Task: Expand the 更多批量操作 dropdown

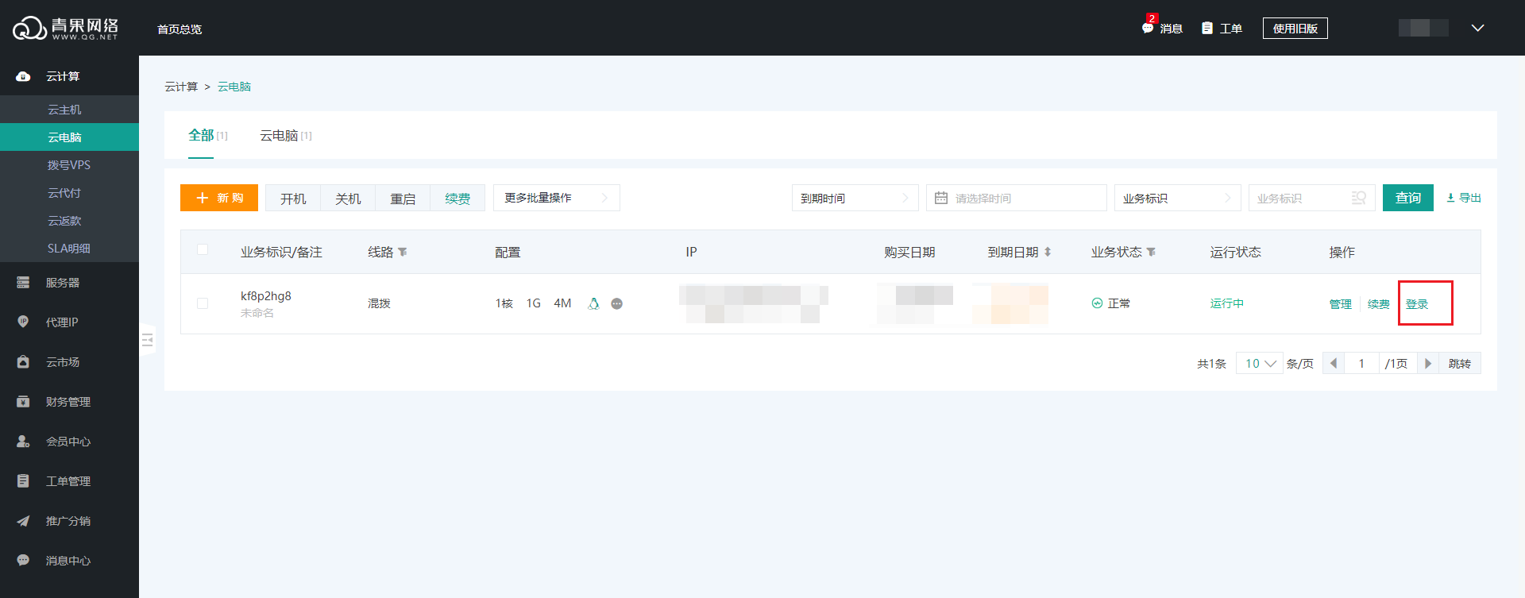Action: (556, 198)
